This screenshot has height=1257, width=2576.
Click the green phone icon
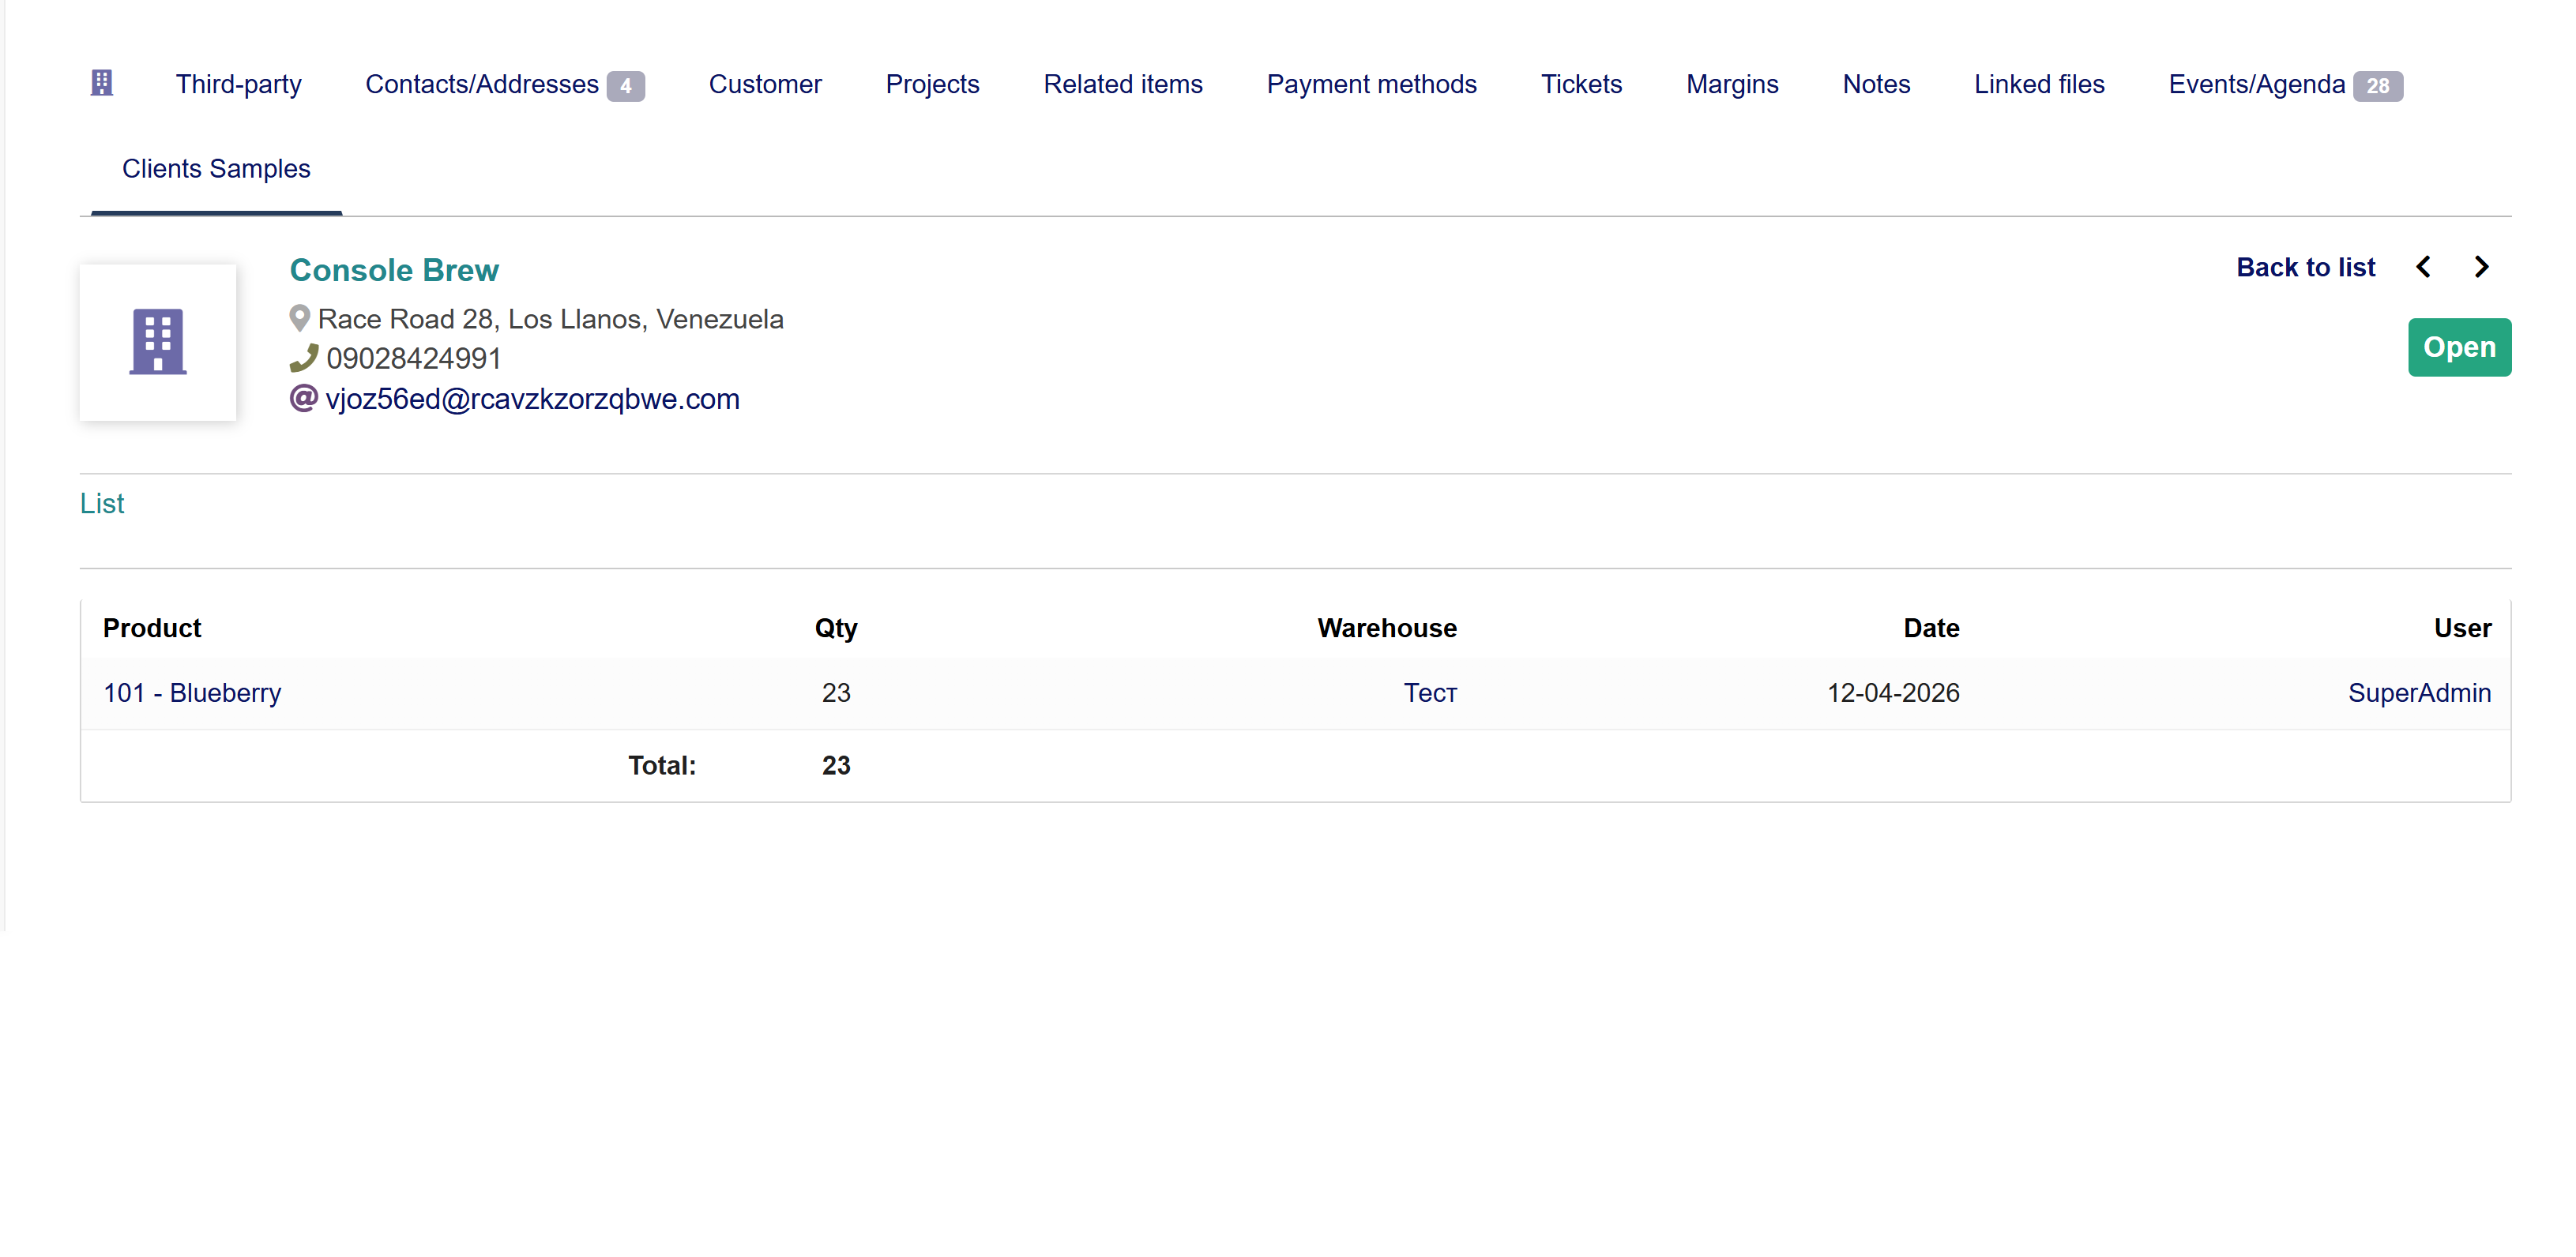pos(303,358)
